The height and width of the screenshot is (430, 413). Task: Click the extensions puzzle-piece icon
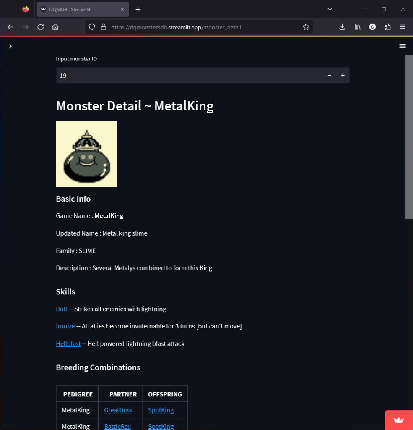coord(387,27)
